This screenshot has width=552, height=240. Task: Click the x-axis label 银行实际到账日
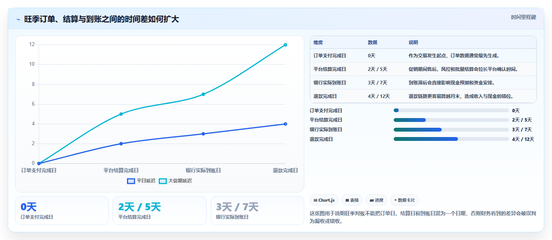tap(203, 170)
